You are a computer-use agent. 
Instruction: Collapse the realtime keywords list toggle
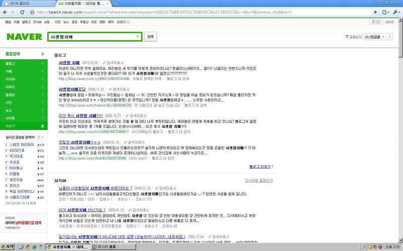43,137
